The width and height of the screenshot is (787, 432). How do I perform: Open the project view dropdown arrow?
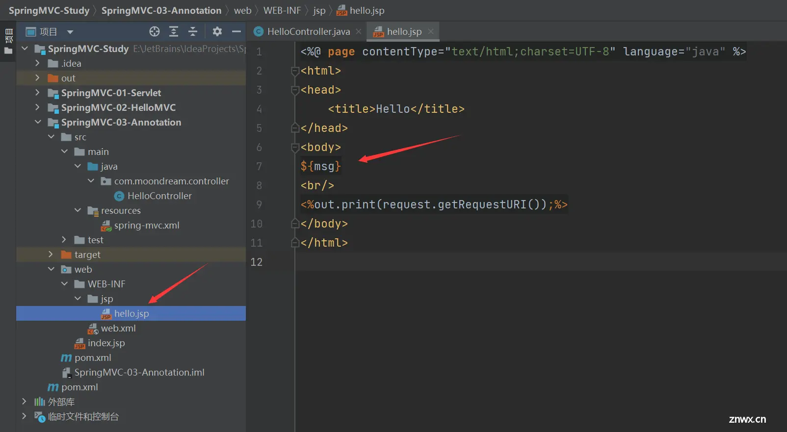point(70,32)
